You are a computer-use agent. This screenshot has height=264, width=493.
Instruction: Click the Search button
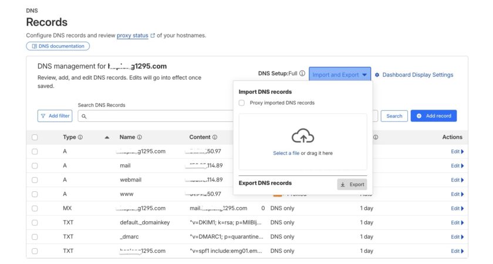[394, 116]
